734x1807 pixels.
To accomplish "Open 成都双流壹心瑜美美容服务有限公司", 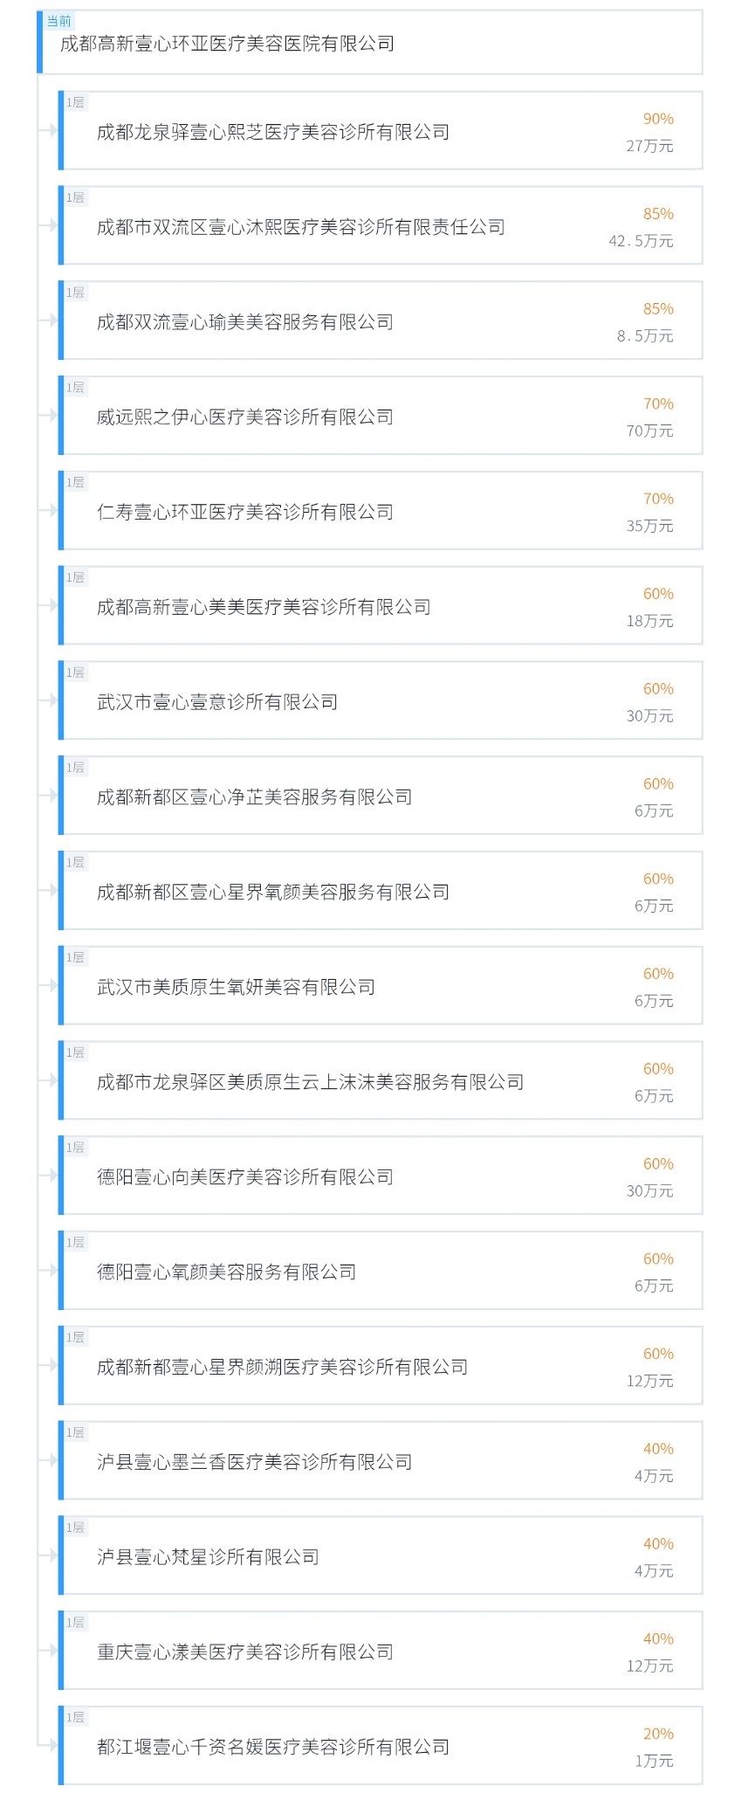I will 244,322.
